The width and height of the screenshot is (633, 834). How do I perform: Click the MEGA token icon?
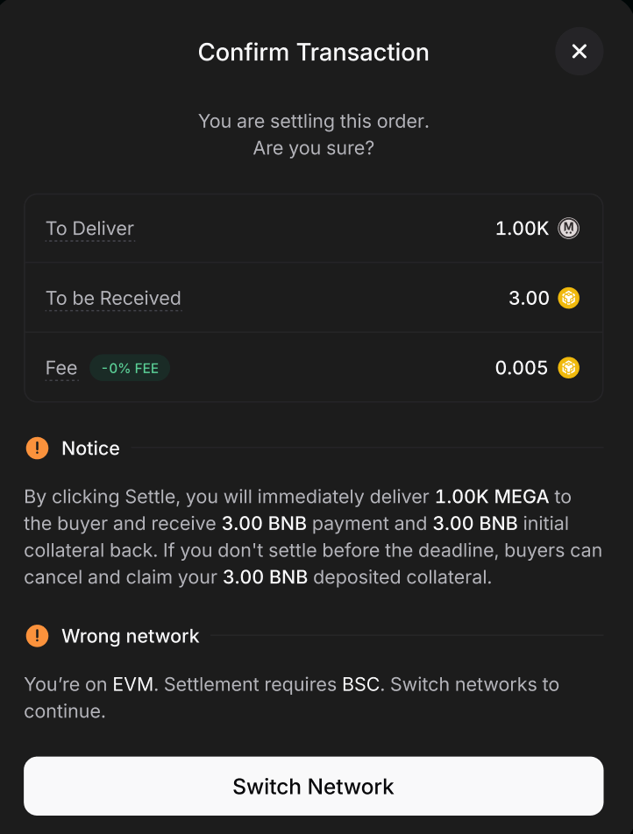(569, 229)
